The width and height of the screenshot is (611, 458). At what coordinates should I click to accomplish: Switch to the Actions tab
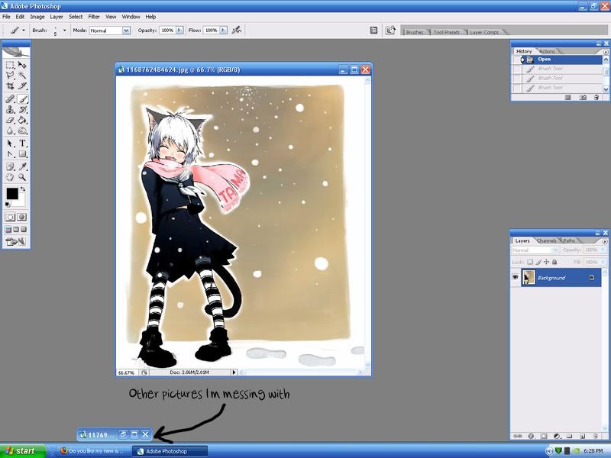click(x=547, y=51)
